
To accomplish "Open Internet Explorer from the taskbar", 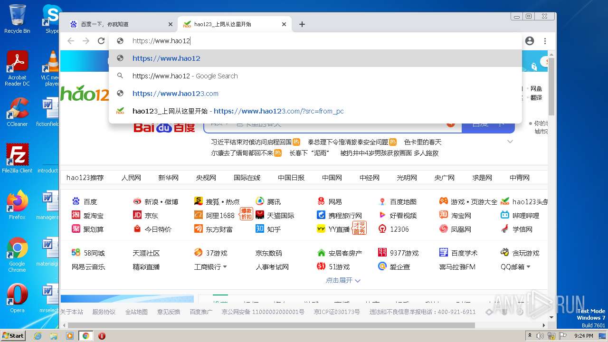I will (38, 336).
